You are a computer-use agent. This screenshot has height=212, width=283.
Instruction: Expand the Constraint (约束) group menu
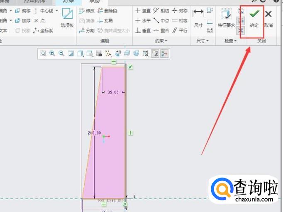pyautogui.click(x=161, y=41)
